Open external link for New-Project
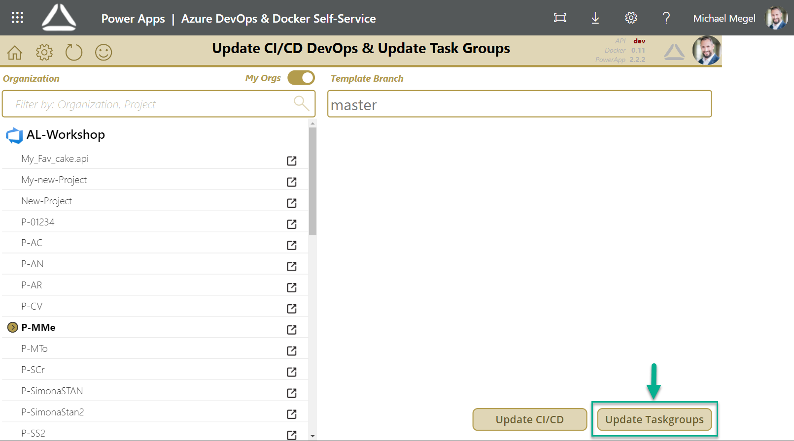This screenshot has height=441, width=794. (x=292, y=203)
